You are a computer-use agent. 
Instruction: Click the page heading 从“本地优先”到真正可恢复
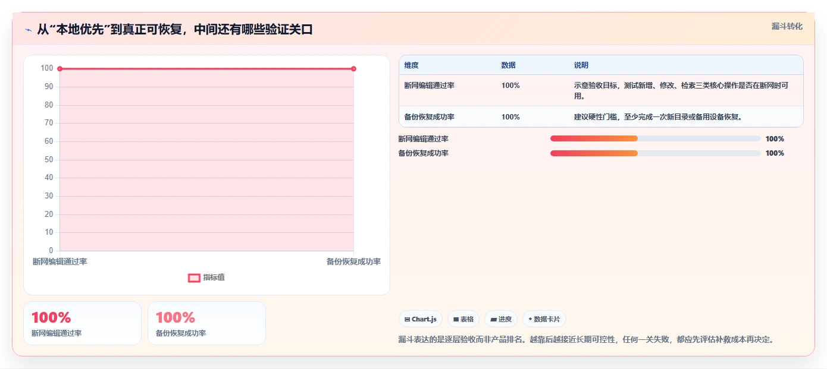pos(175,30)
